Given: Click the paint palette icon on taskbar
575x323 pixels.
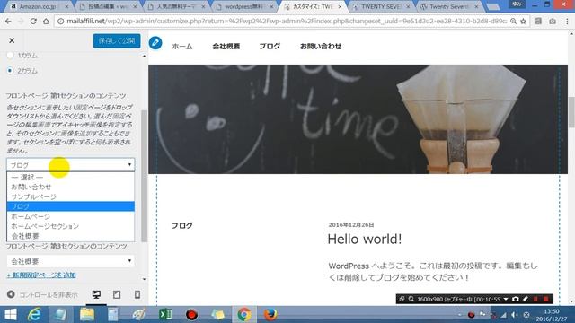Looking at the screenshot, I should point(139,315).
